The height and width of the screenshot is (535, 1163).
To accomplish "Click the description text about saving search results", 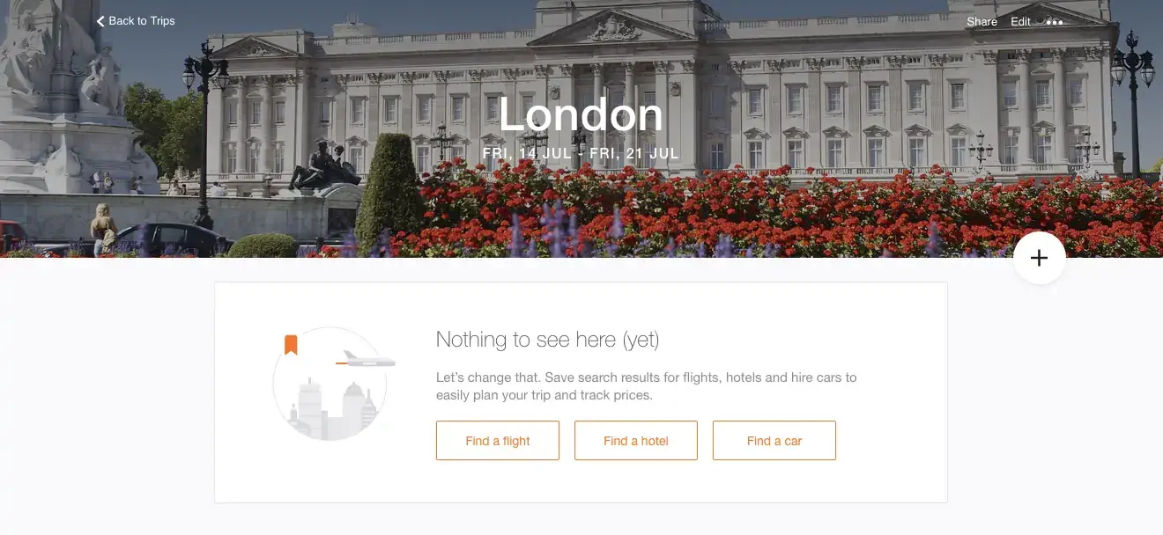I will pyautogui.click(x=646, y=386).
